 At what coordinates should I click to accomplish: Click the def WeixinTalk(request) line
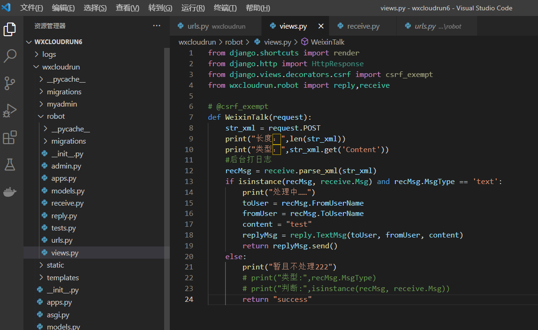pos(259,117)
